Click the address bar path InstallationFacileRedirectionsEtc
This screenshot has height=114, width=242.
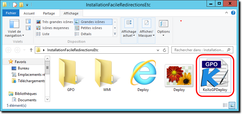(73, 50)
